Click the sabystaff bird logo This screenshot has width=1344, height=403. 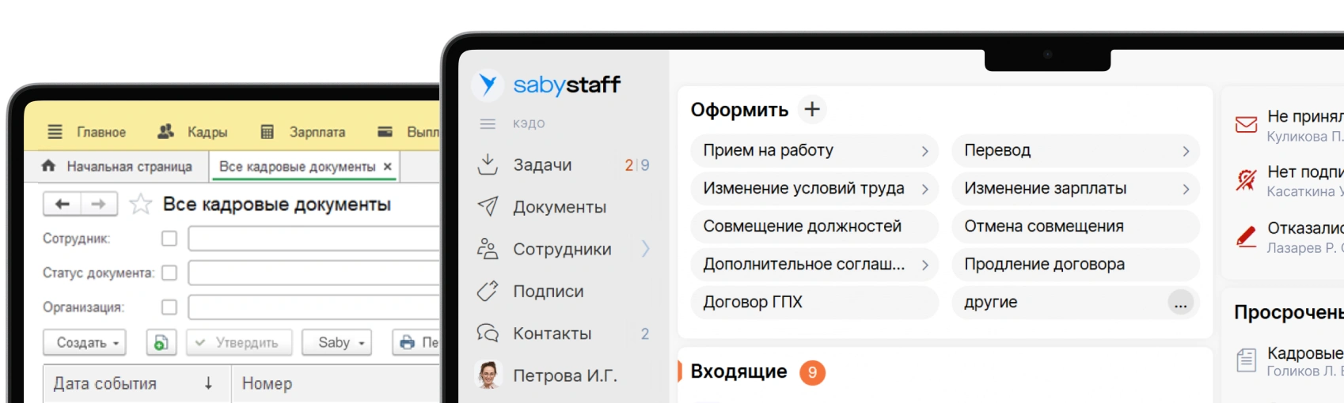point(488,85)
